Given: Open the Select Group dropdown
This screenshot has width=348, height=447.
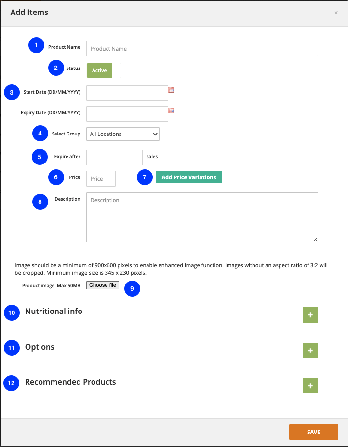Looking at the screenshot, I should coord(123,134).
